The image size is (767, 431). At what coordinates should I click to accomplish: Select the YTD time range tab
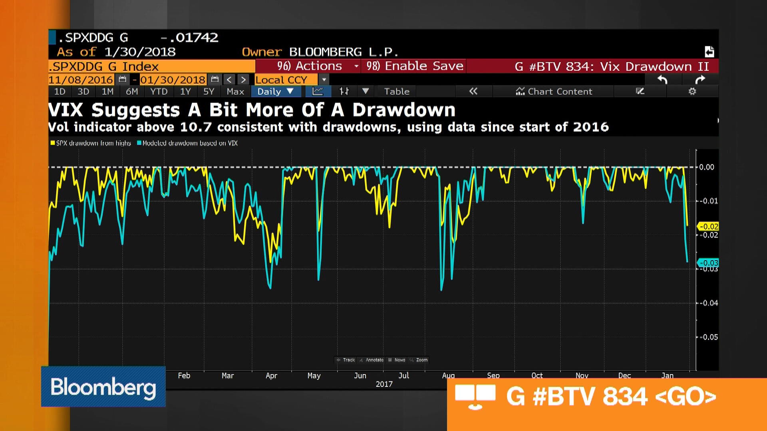(159, 91)
